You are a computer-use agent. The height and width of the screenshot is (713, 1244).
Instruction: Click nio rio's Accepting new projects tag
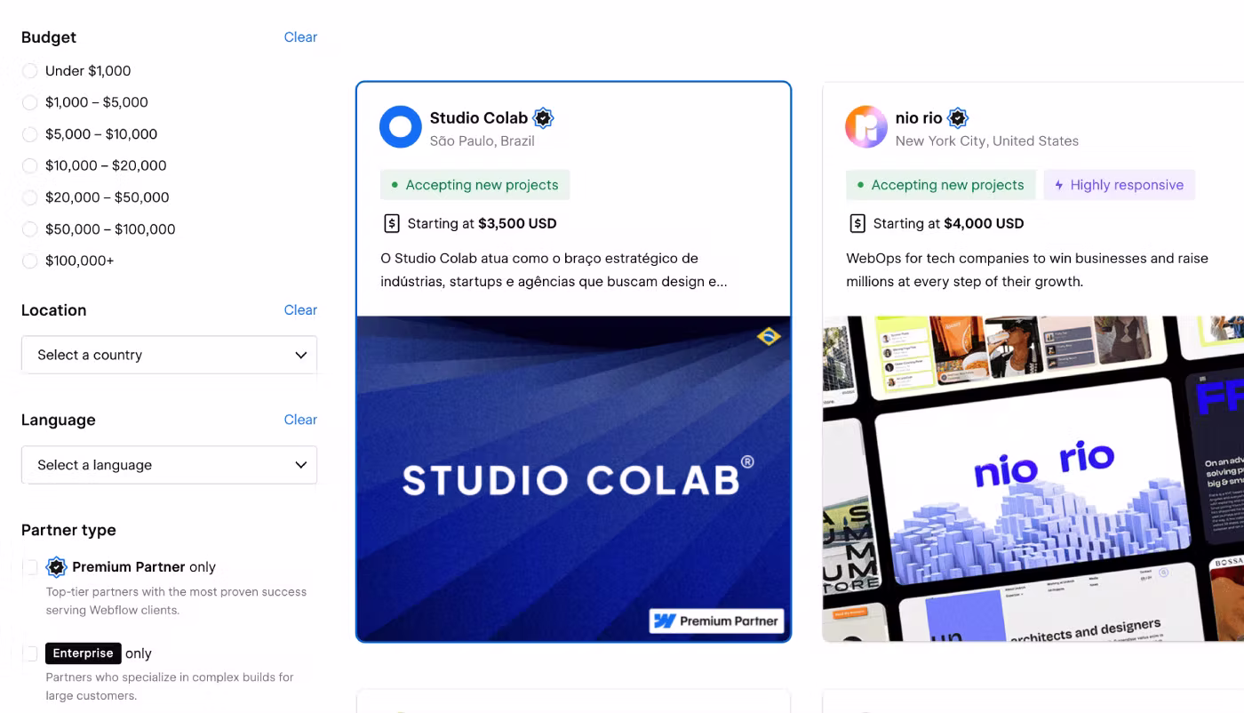pos(941,185)
